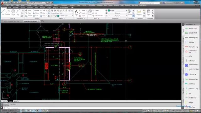Open the Tools menu

pyautogui.click(x=35, y=5)
